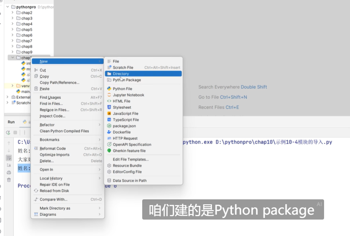
Task: Choose Reload from Disk
Action: 67,191
